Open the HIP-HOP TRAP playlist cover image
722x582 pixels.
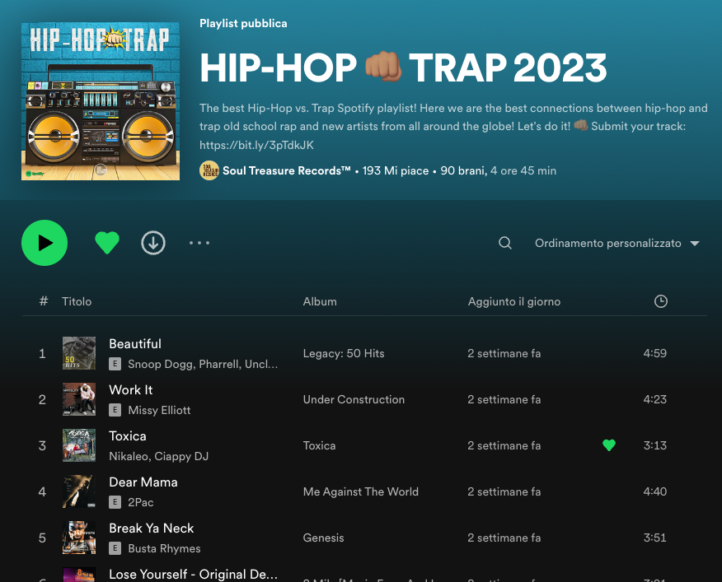101,101
